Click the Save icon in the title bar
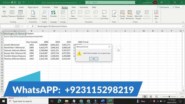 point(19,2)
